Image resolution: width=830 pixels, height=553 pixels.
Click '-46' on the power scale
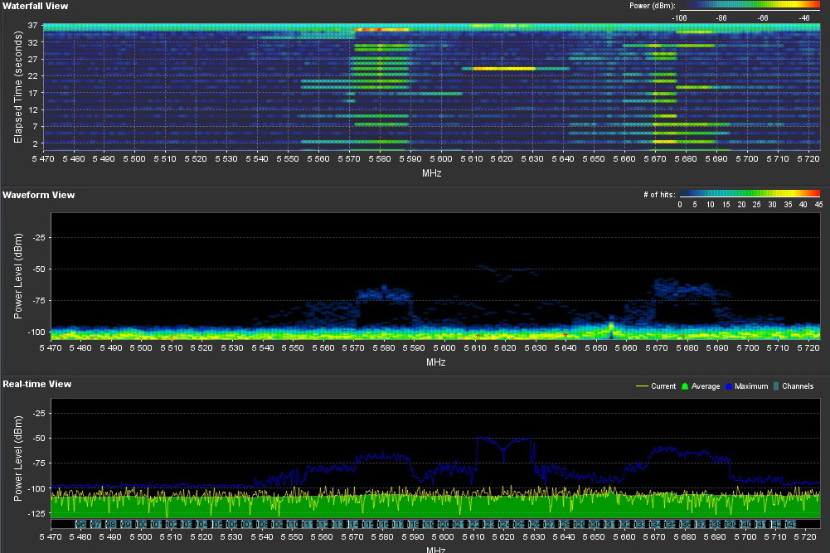tap(804, 18)
